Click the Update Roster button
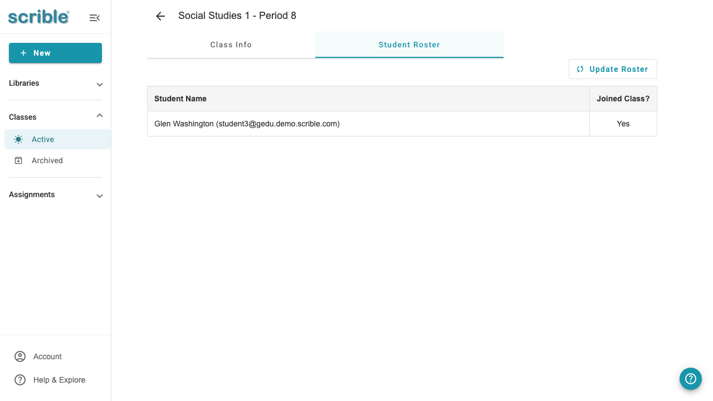The width and height of the screenshot is (713, 401). (x=613, y=69)
